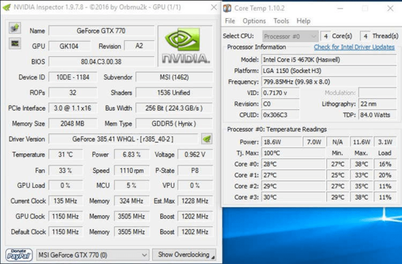Click the Tj. Max 100°C value
Viewport: 402px width, 264px height.
coord(293,153)
